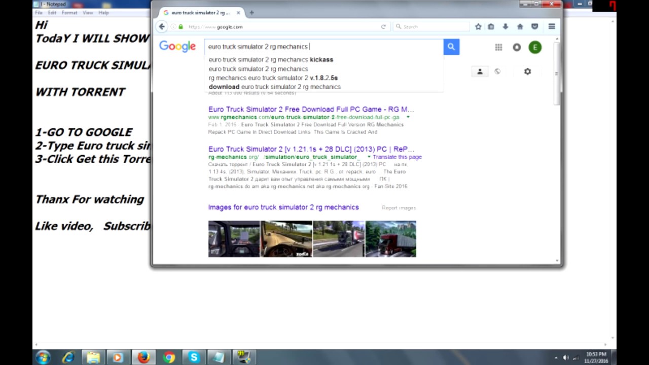
Task: Show hidden tray icons arrow
Action: click(x=556, y=357)
